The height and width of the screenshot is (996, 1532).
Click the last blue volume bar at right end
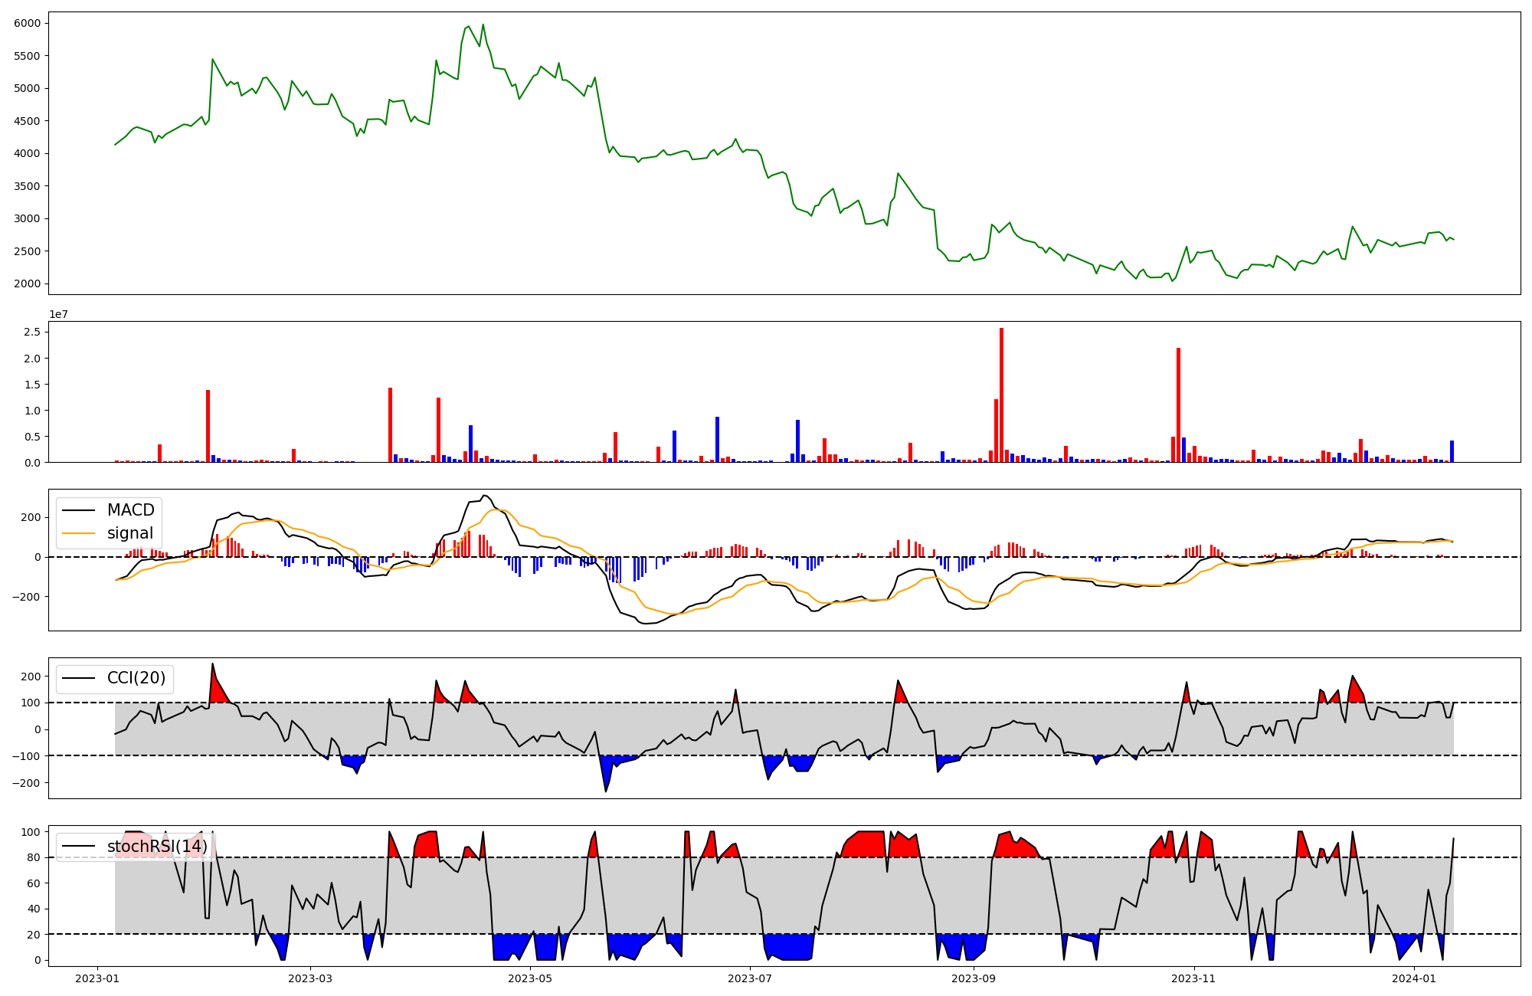(1452, 451)
